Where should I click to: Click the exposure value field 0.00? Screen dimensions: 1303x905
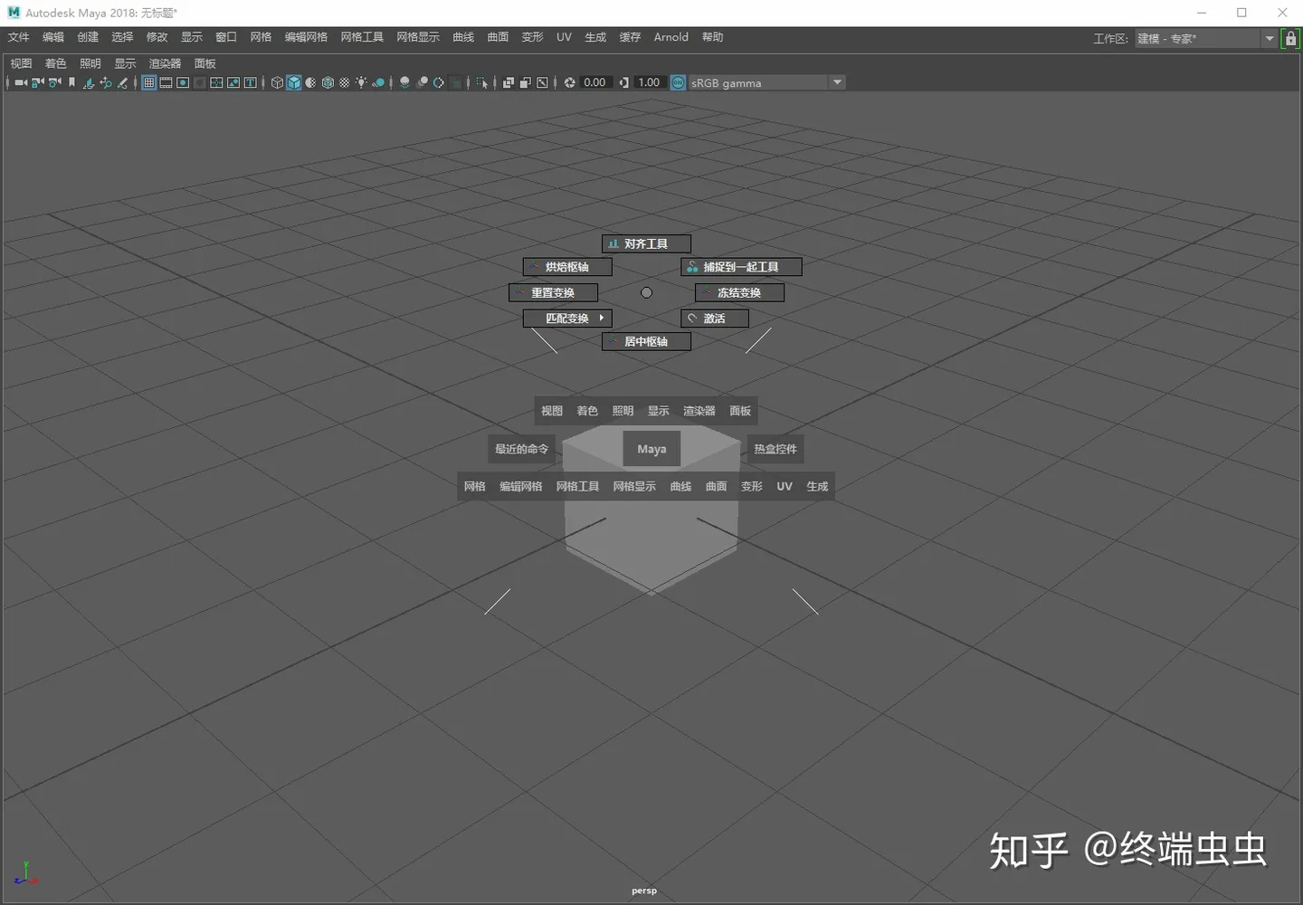(594, 82)
